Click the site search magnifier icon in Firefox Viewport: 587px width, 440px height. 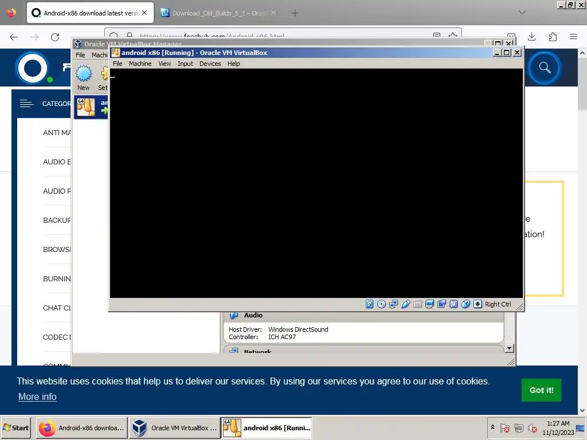click(545, 68)
